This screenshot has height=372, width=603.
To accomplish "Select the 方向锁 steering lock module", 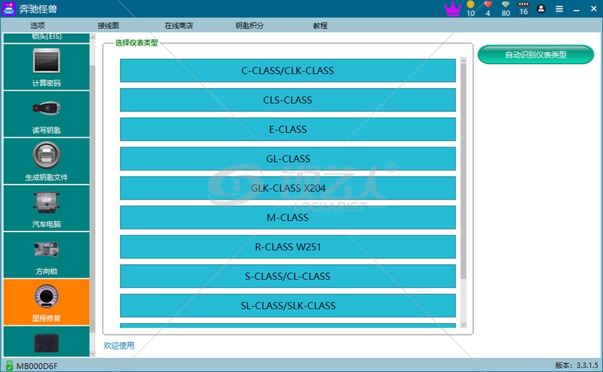I will click(46, 255).
